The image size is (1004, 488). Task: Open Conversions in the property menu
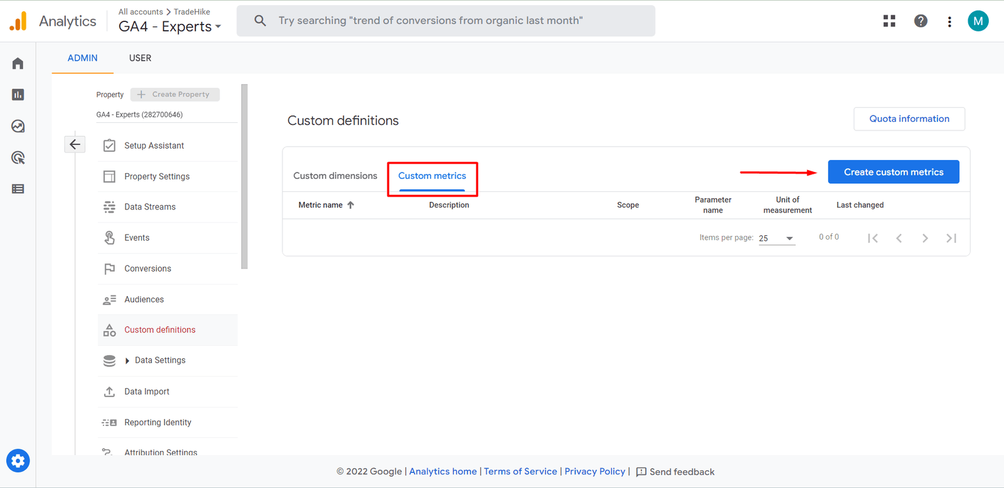coord(147,268)
